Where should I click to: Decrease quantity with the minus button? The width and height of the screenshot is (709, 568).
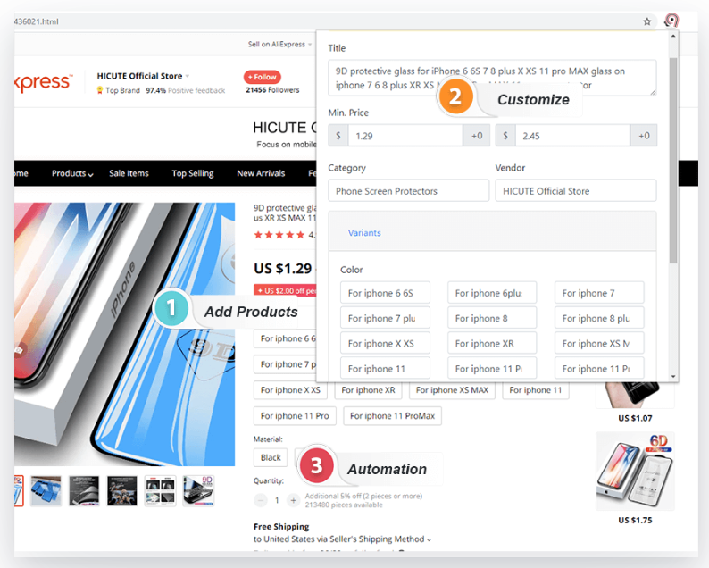coord(261,500)
